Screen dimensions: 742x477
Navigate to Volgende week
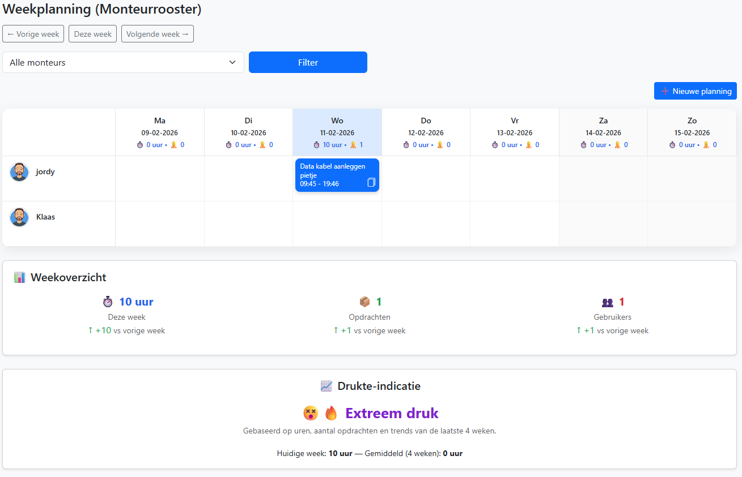pos(157,34)
